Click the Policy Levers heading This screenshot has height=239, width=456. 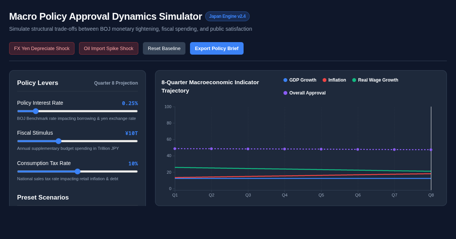(x=38, y=83)
